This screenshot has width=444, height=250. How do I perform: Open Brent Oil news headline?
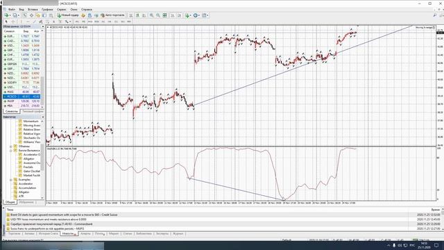(64, 215)
